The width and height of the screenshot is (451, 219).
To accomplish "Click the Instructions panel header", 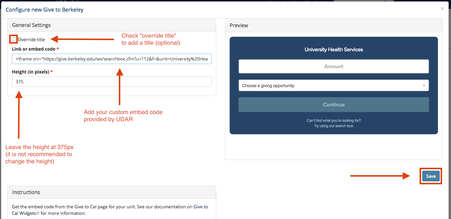I will (112, 192).
